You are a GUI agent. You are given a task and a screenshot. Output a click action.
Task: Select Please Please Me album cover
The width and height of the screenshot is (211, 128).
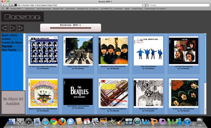pyautogui.click(x=113, y=93)
